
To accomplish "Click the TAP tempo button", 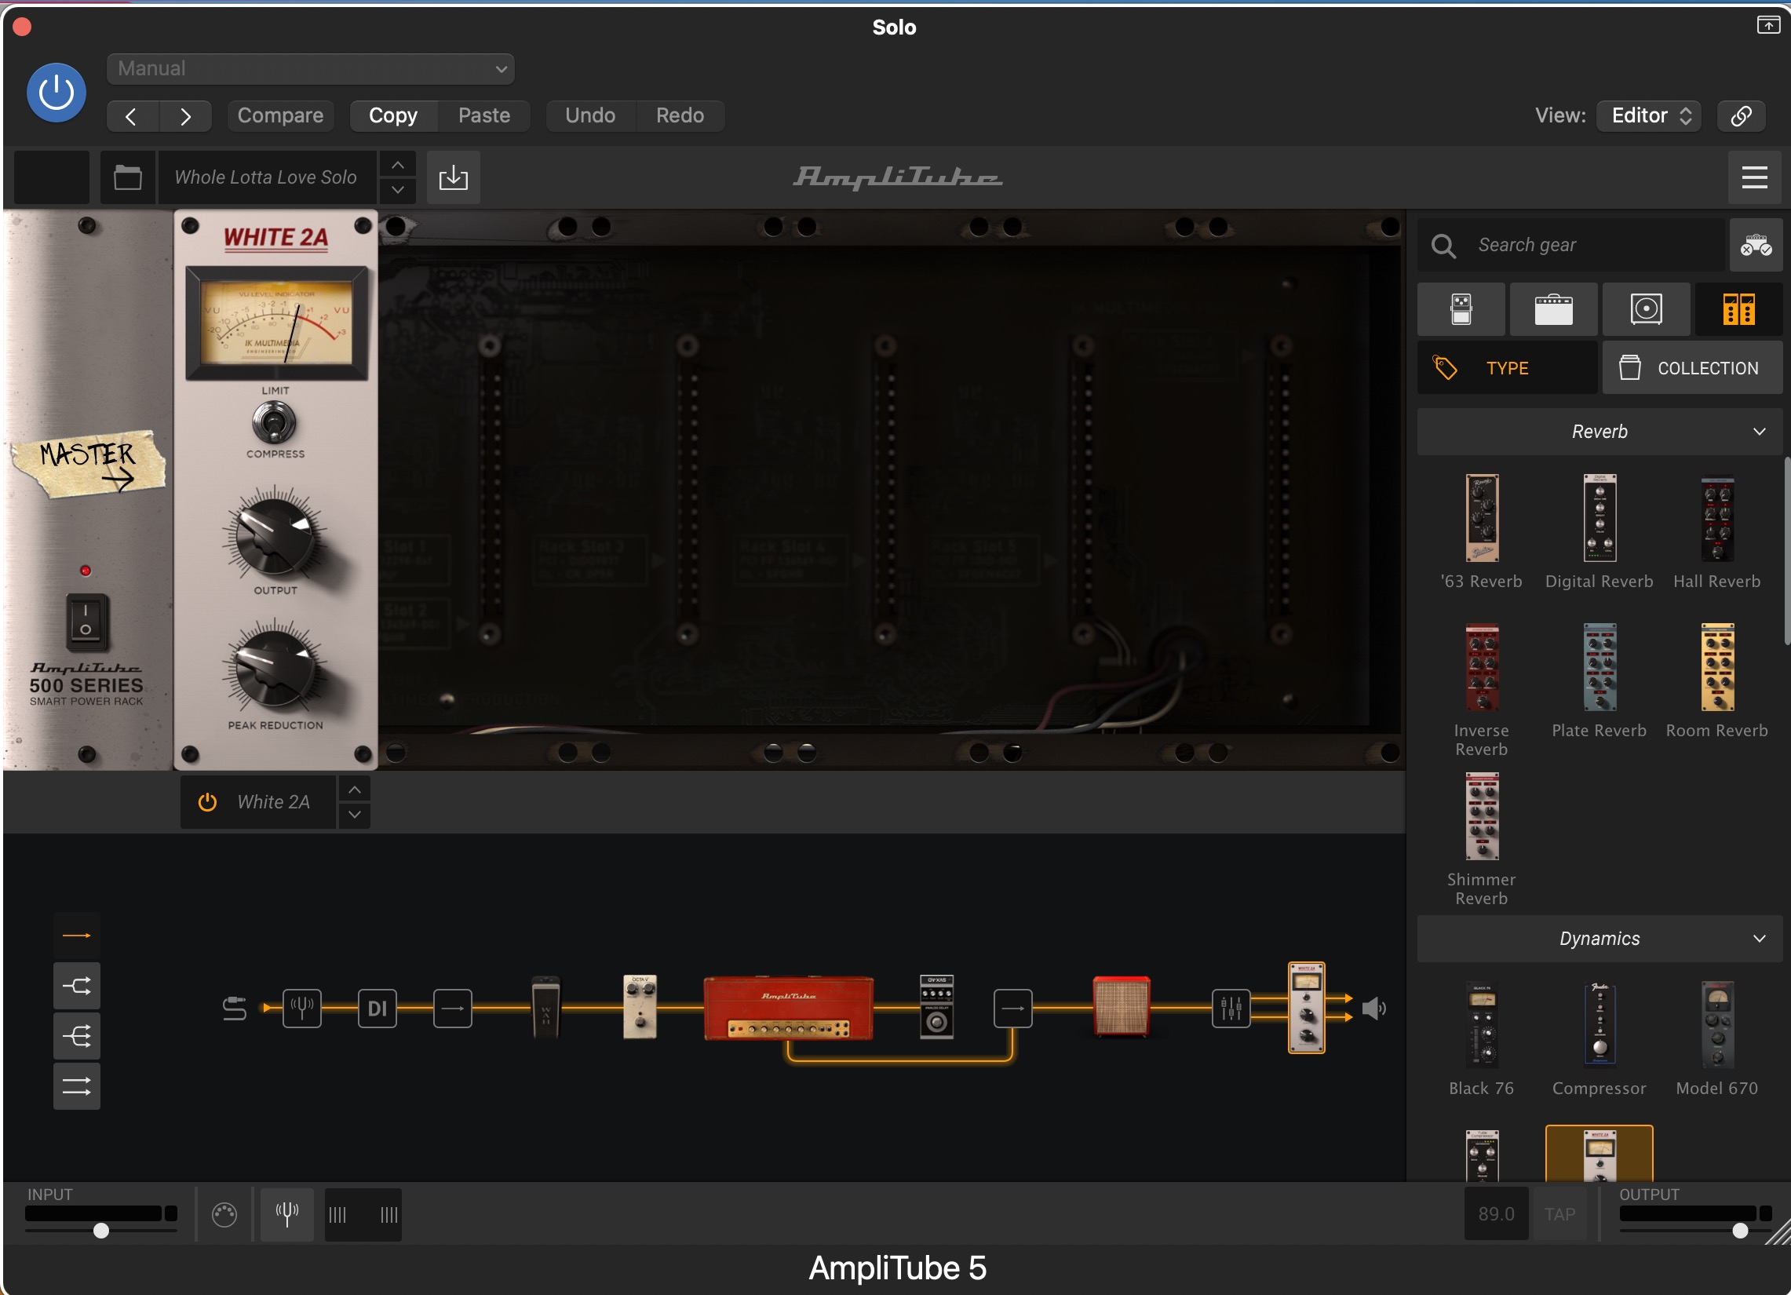I will (1559, 1213).
